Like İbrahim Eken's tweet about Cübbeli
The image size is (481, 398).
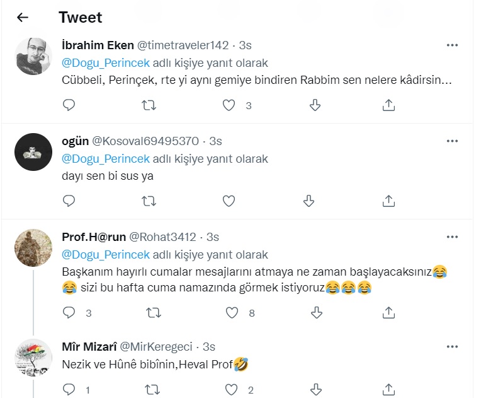(230, 105)
